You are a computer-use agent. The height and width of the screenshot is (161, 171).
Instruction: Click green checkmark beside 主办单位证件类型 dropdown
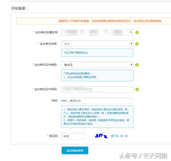[x=137, y=65]
